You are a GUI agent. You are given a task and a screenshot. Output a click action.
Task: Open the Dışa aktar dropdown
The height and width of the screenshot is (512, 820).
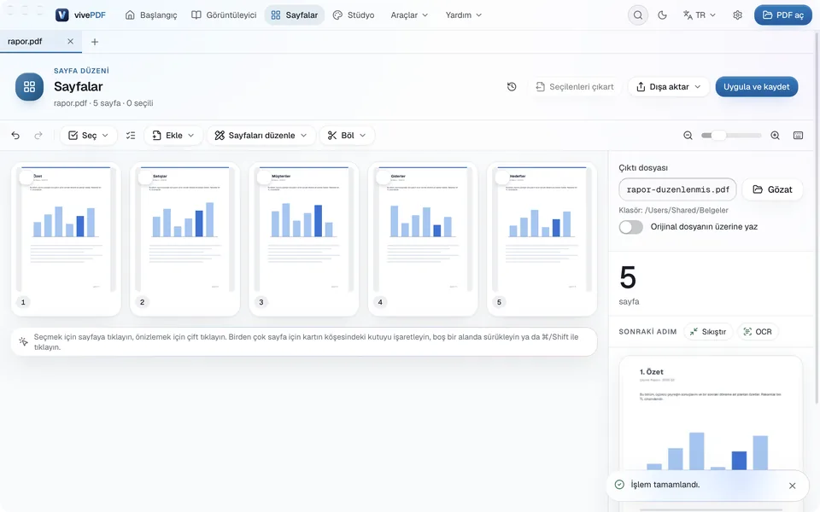(668, 87)
